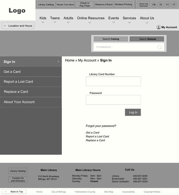
Task: Click Wireless Printing button
Action: (123, 4)
